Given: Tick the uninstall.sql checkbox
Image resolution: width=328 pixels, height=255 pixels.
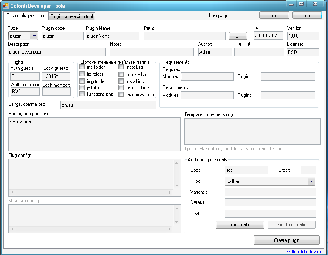Looking at the screenshot, I should tap(121, 74).
